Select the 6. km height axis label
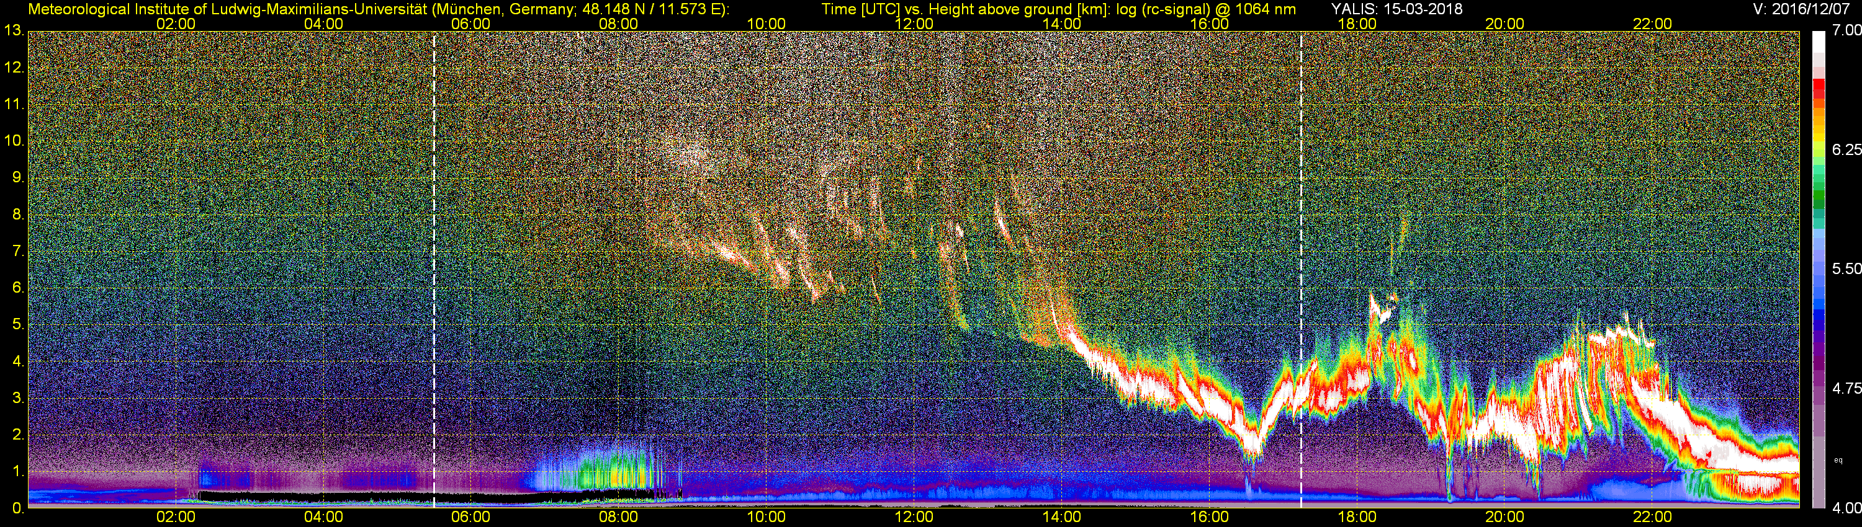The width and height of the screenshot is (1862, 527). pyautogui.click(x=18, y=288)
